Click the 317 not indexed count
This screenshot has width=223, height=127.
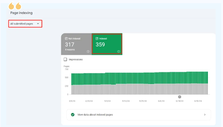(70, 45)
